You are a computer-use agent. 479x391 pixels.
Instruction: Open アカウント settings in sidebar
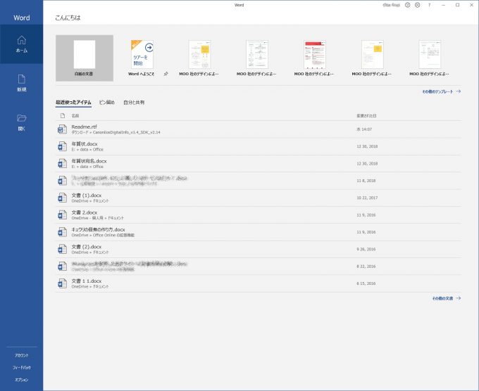[21, 356]
